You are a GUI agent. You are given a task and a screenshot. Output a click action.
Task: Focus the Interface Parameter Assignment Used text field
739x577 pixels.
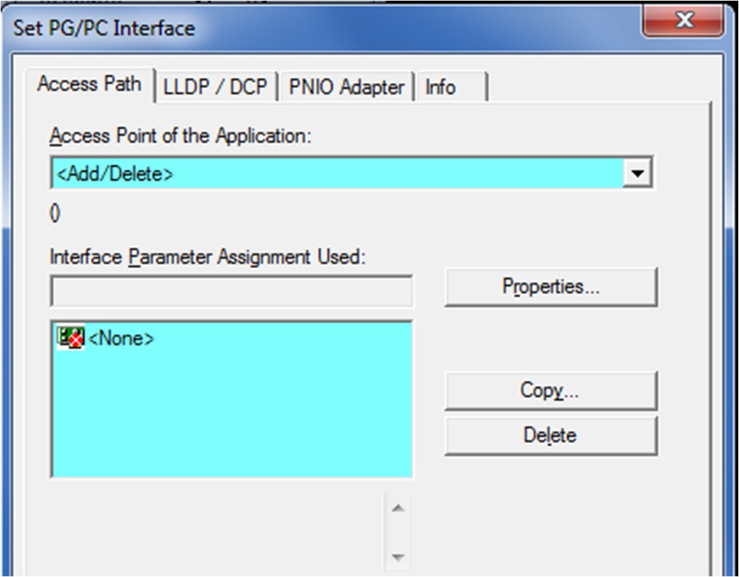pyautogui.click(x=232, y=292)
